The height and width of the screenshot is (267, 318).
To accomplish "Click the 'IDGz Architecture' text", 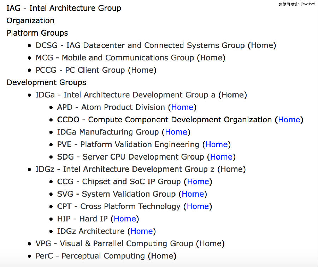I will click(x=91, y=231).
